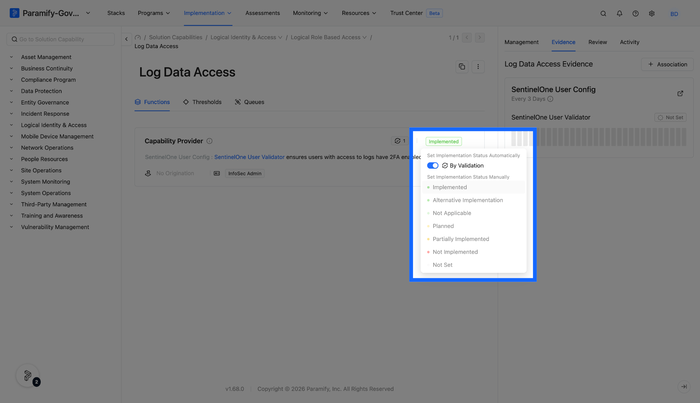The height and width of the screenshot is (403, 700).
Task: Open the settings gear icon
Action: [x=651, y=13]
